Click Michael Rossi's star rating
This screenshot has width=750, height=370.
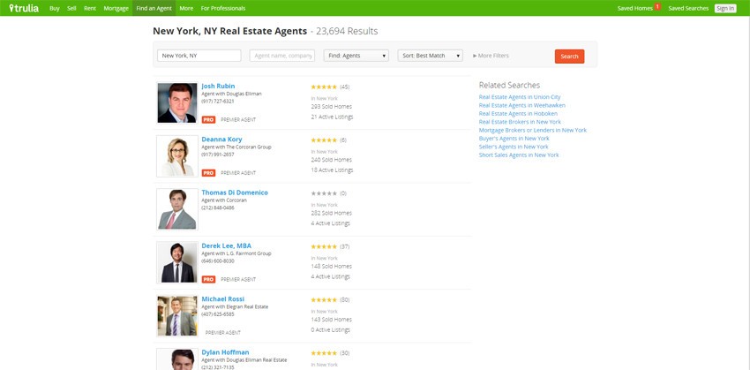point(324,299)
